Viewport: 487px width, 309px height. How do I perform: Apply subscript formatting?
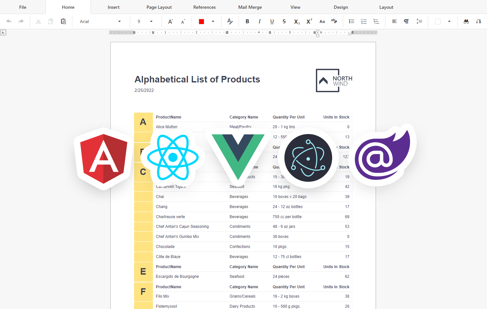click(x=297, y=21)
